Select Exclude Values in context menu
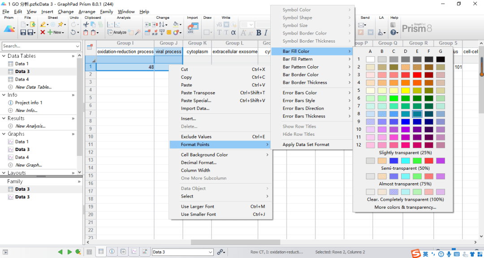The image size is (484, 258). tap(196, 137)
